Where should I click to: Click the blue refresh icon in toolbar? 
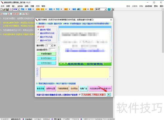(x=109, y=9)
